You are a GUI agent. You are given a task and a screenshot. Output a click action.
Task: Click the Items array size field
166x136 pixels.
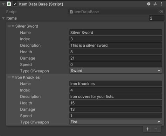[157, 18]
